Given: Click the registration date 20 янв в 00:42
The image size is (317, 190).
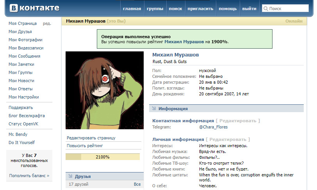Looking at the screenshot, I should click(x=214, y=82).
